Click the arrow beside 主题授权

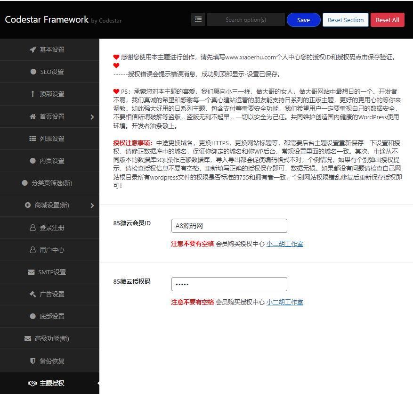97,383
